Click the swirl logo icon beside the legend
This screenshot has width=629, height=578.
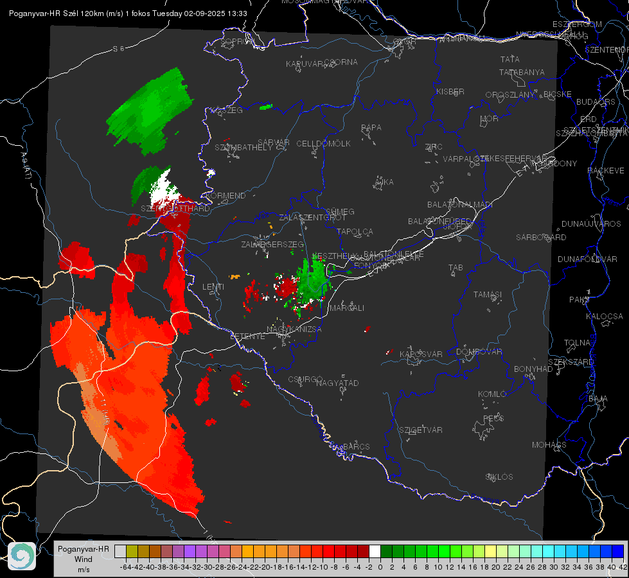tap(22, 556)
